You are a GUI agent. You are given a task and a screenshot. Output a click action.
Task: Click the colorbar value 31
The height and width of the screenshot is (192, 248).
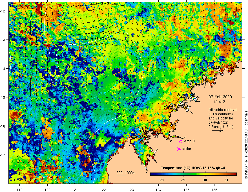(x=226, y=180)
